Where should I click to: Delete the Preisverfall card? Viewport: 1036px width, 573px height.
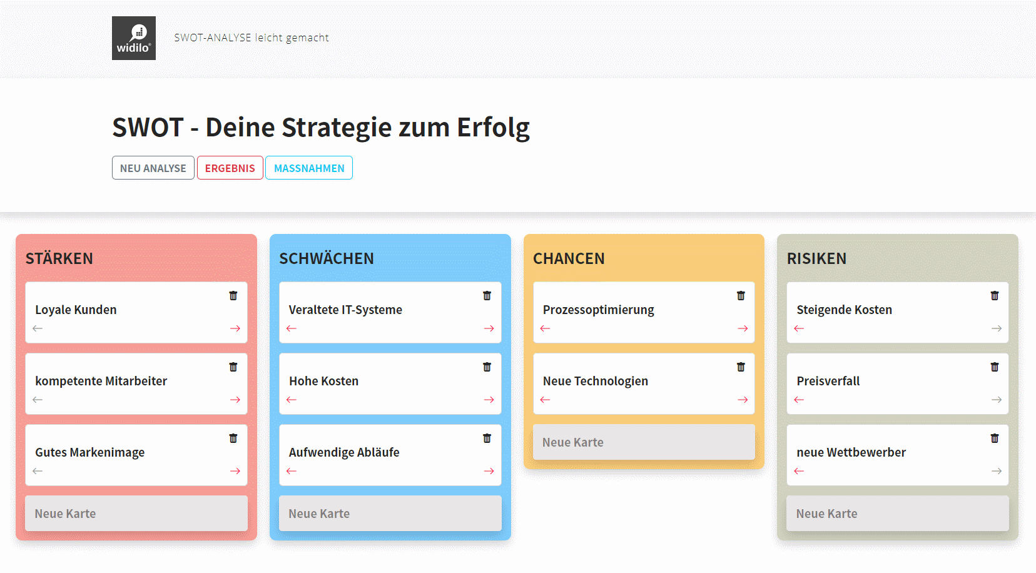coord(995,367)
